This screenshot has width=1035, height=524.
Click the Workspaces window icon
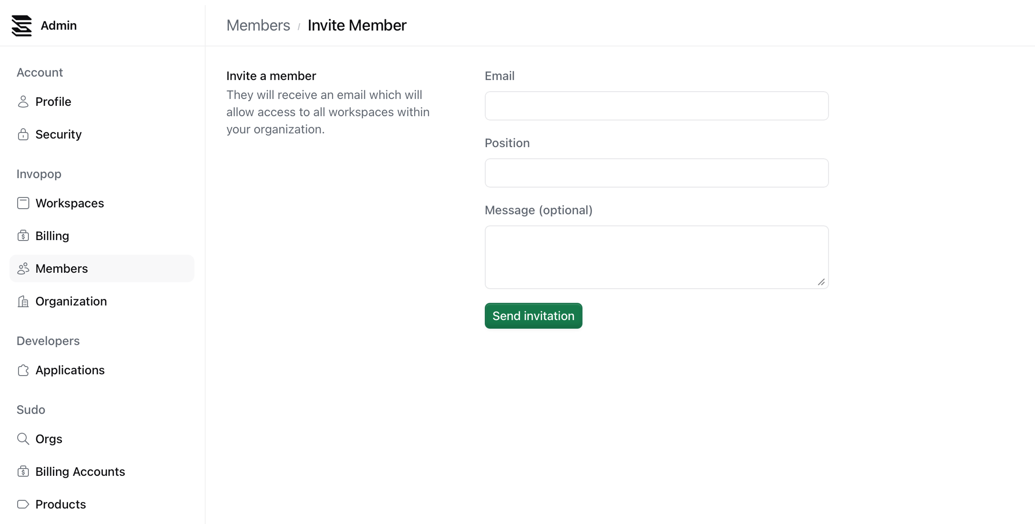[x=23, y=203]
